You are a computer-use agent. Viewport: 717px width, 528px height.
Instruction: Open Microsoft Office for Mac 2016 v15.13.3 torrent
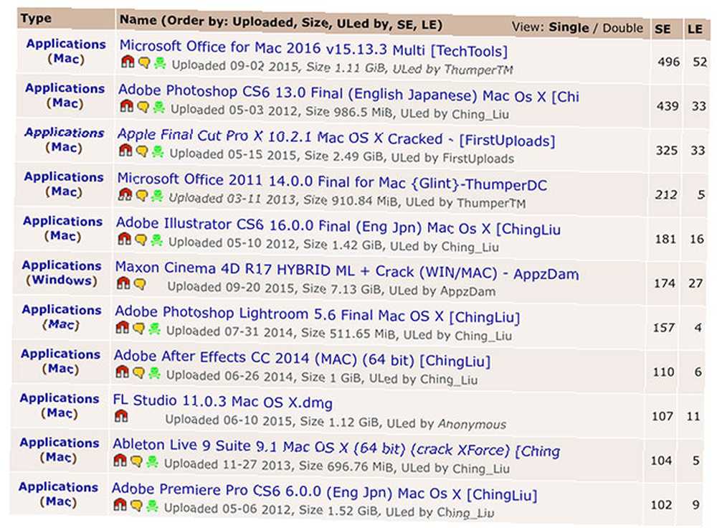(313, 49)
